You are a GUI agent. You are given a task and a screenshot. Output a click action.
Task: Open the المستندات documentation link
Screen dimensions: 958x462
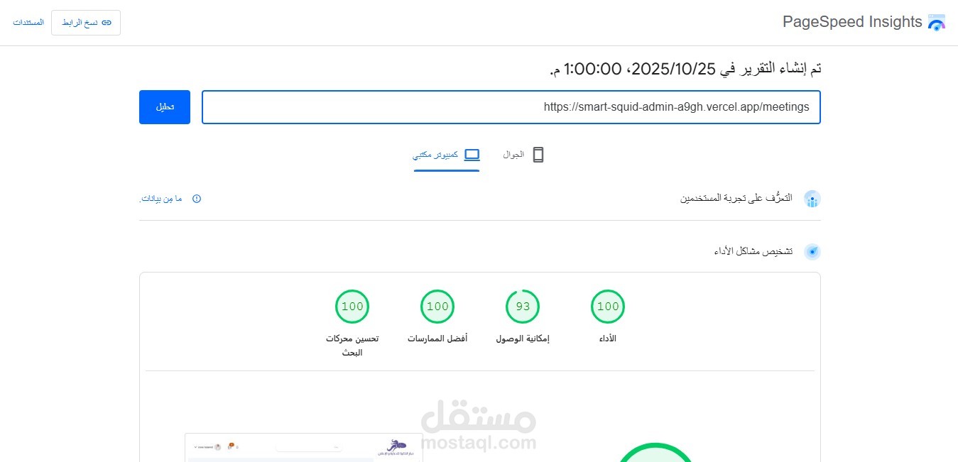pyautogui.click(x=28, y=23)
